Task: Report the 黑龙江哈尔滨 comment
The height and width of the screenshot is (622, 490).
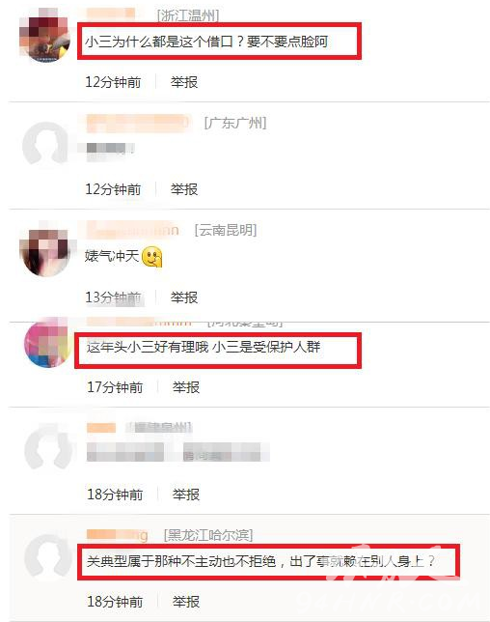Action: point(186,602)
